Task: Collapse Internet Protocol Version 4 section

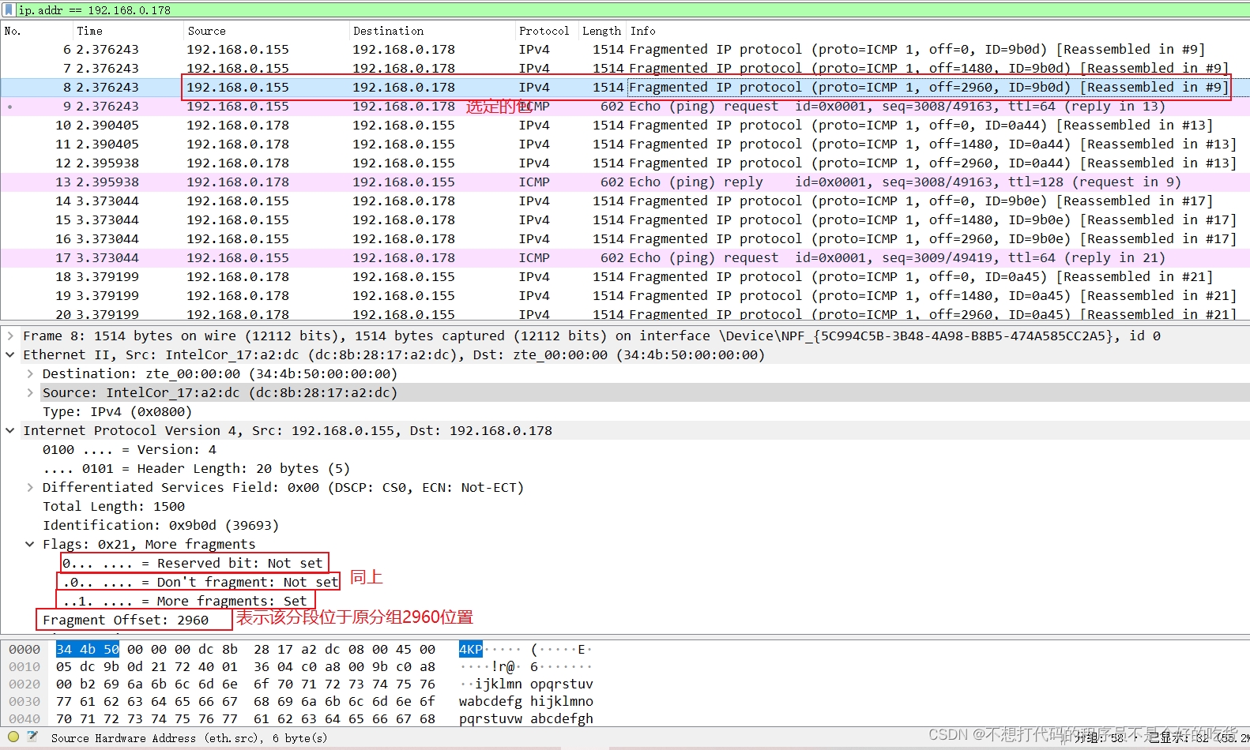Action: [10, 430]
